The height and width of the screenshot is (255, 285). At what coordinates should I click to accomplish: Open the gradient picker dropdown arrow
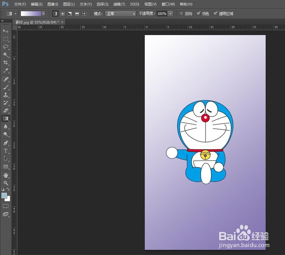click(43, 14)
